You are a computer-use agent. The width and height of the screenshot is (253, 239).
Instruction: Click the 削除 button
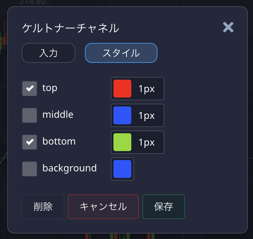pos(43,207)
